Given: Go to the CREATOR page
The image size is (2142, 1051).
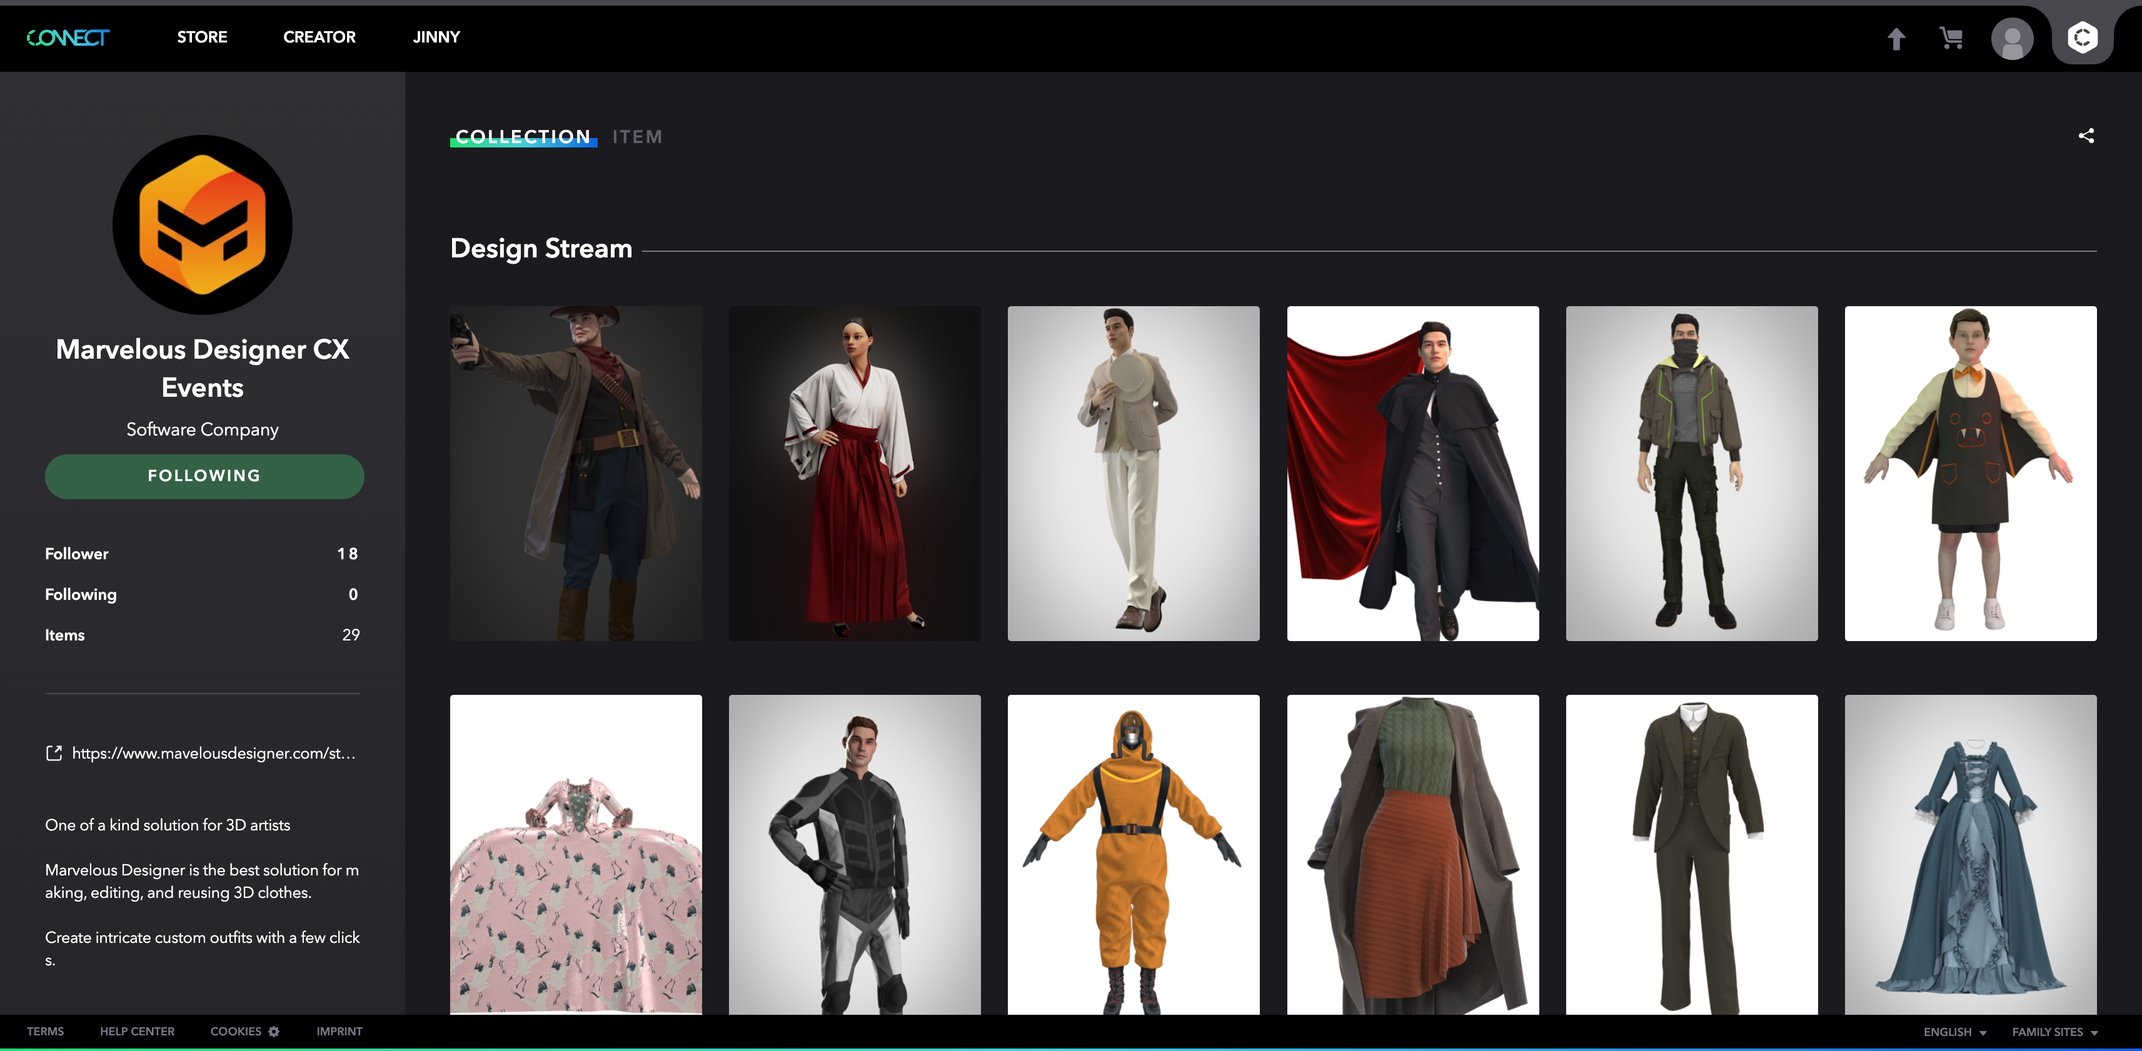Looking at the screenshot, I should (319, 37).
